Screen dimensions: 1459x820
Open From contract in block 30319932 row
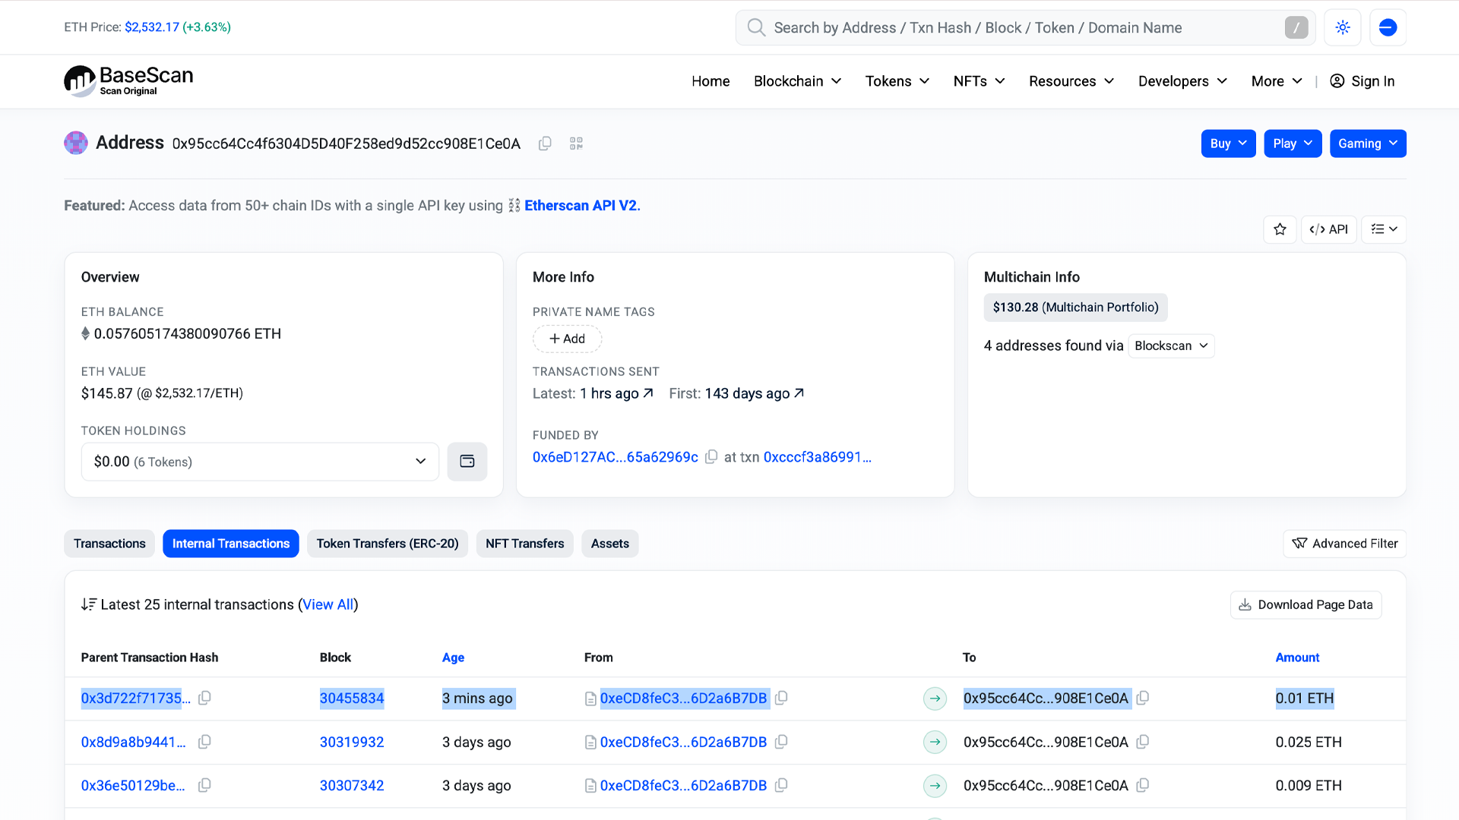[x=683, y=742]
